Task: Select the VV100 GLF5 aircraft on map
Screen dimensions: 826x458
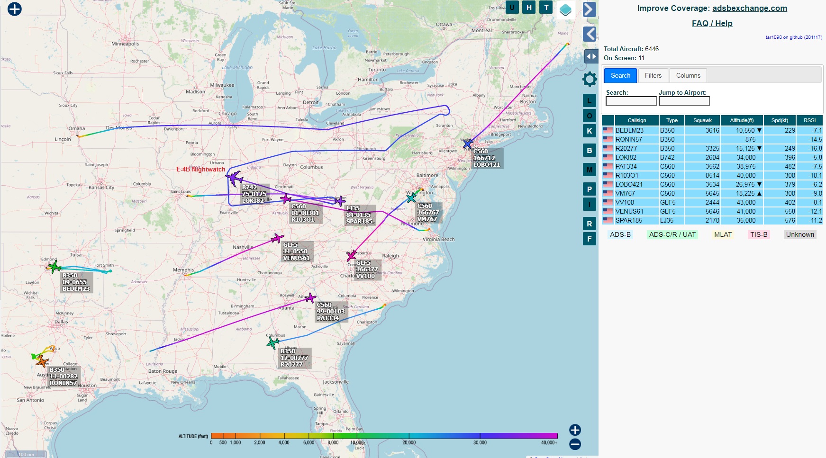Action: (352, 256)
